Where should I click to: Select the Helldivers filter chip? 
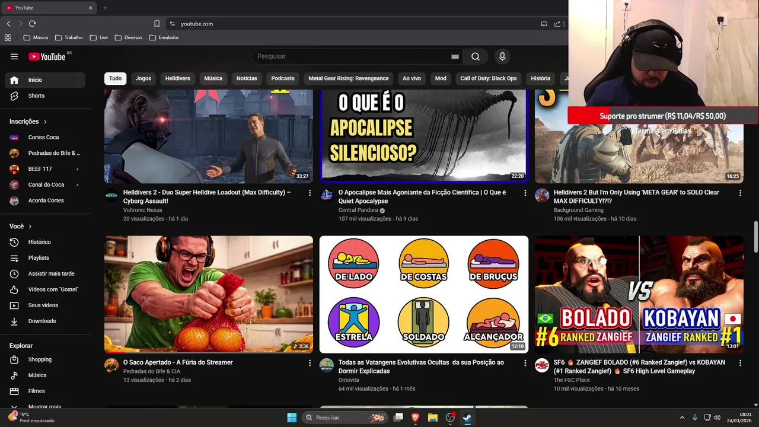click(177, 78)
